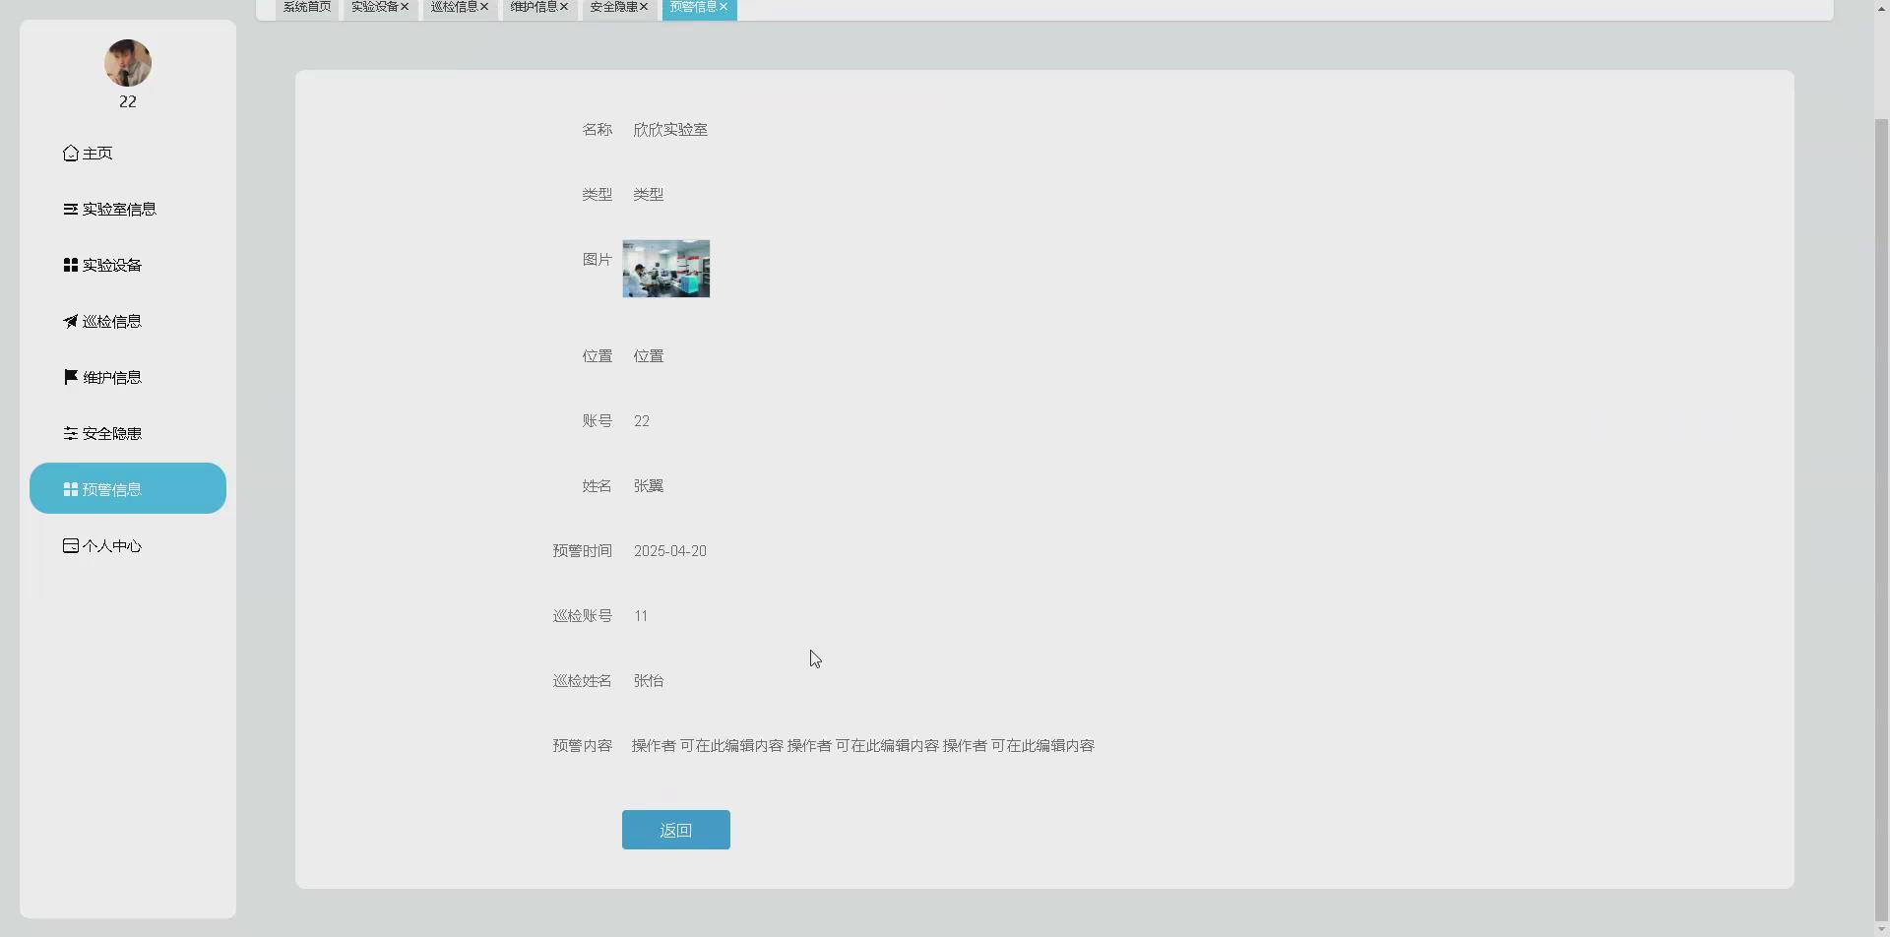This screenshot has width=1890, height=937.
Task: Open 实验室信息 in the sidebar
Action: point(128,210)
